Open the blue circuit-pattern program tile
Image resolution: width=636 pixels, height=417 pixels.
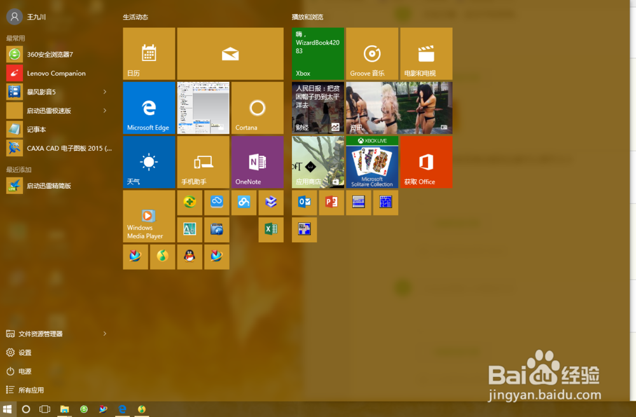pyautogui.click(x=386, y=203)
